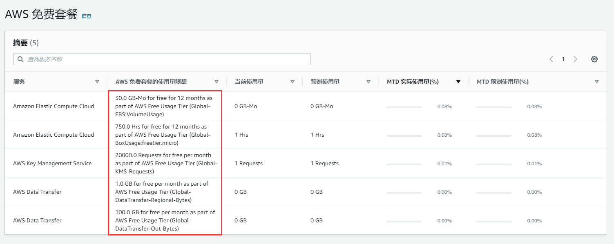614x244 pixels.
Task: Open the table settings gear icon
Action: 594,59
